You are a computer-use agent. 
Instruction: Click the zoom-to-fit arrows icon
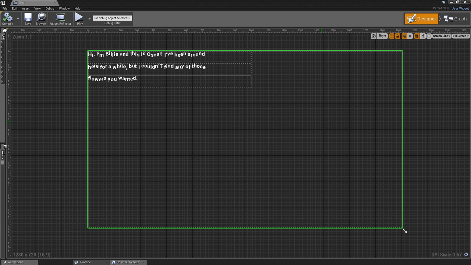pyautogui.click(x=429, y=36)
